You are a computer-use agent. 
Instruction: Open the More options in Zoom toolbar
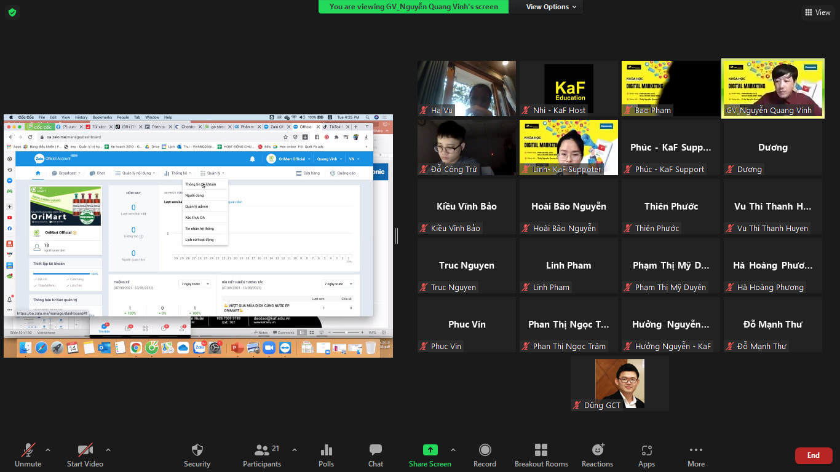coord(696,456)
